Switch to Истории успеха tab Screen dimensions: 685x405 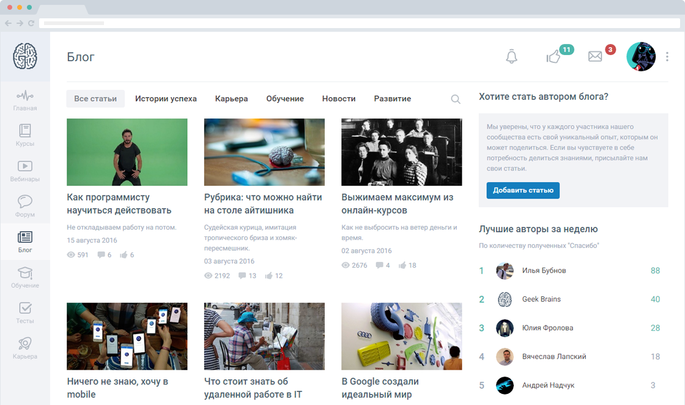point(166,99)
